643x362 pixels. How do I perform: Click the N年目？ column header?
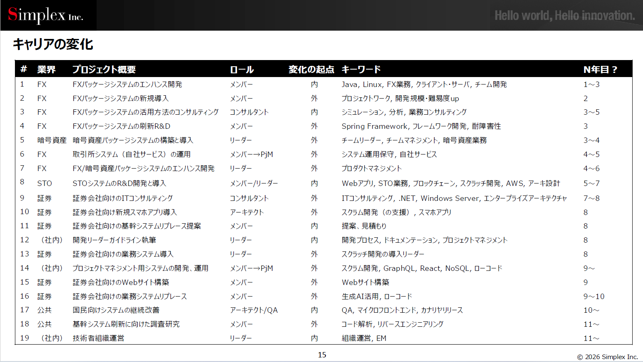pyautogui.click(x=600, y=70)
